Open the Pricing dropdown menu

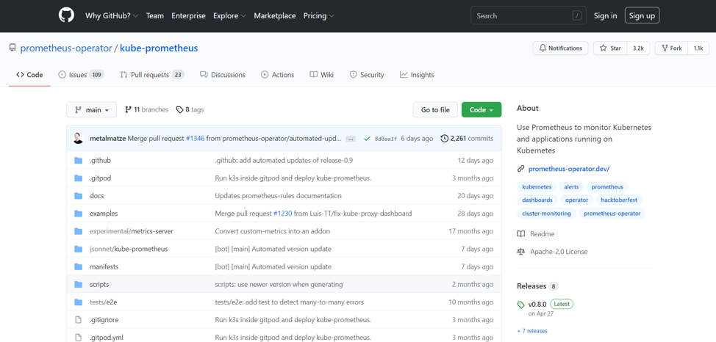pos(319,15)
